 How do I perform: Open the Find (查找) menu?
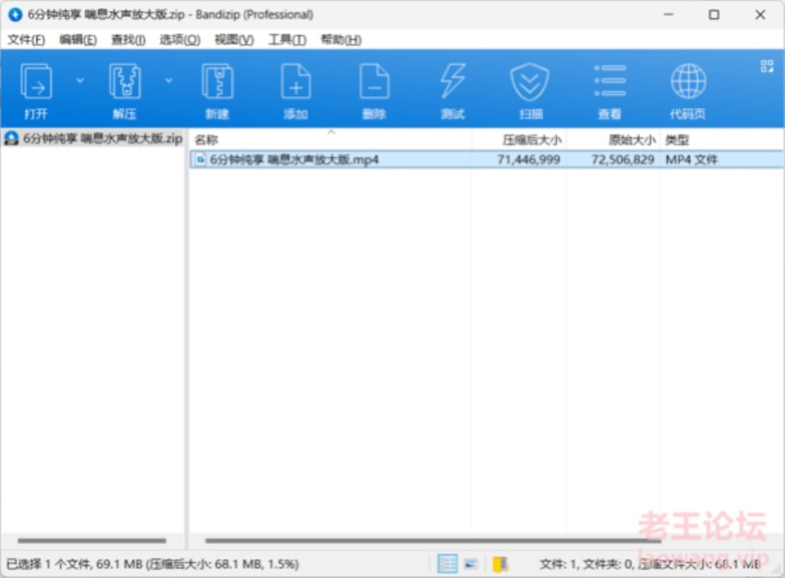coord(128,39)
